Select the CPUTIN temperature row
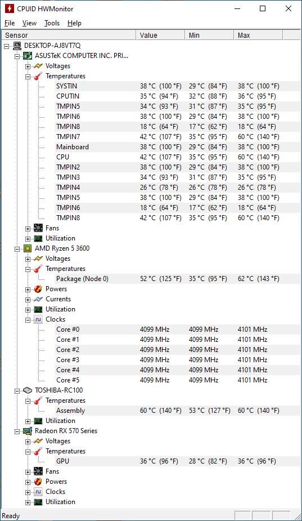The height and width of the screenshot is (521, 302). point(178,96)
